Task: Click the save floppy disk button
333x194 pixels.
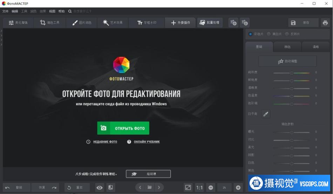Action: tap(303, 23)
